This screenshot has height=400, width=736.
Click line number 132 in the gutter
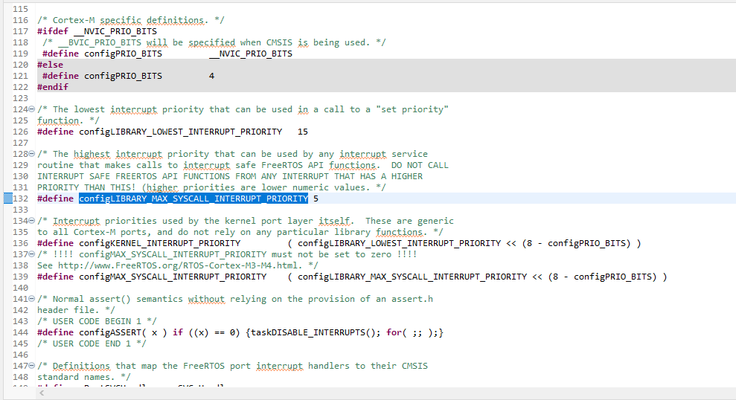tap(21, 199)
